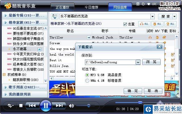This screenshot has width=182, height=114.
Task: Adjust the volume slider knob
Action: [x=88, y=106]
